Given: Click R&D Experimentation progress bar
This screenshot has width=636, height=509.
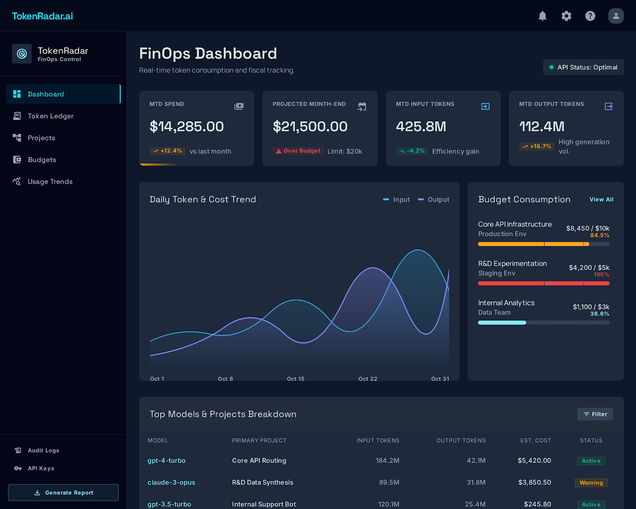Looking at the screenshot, I should point(544,284).
